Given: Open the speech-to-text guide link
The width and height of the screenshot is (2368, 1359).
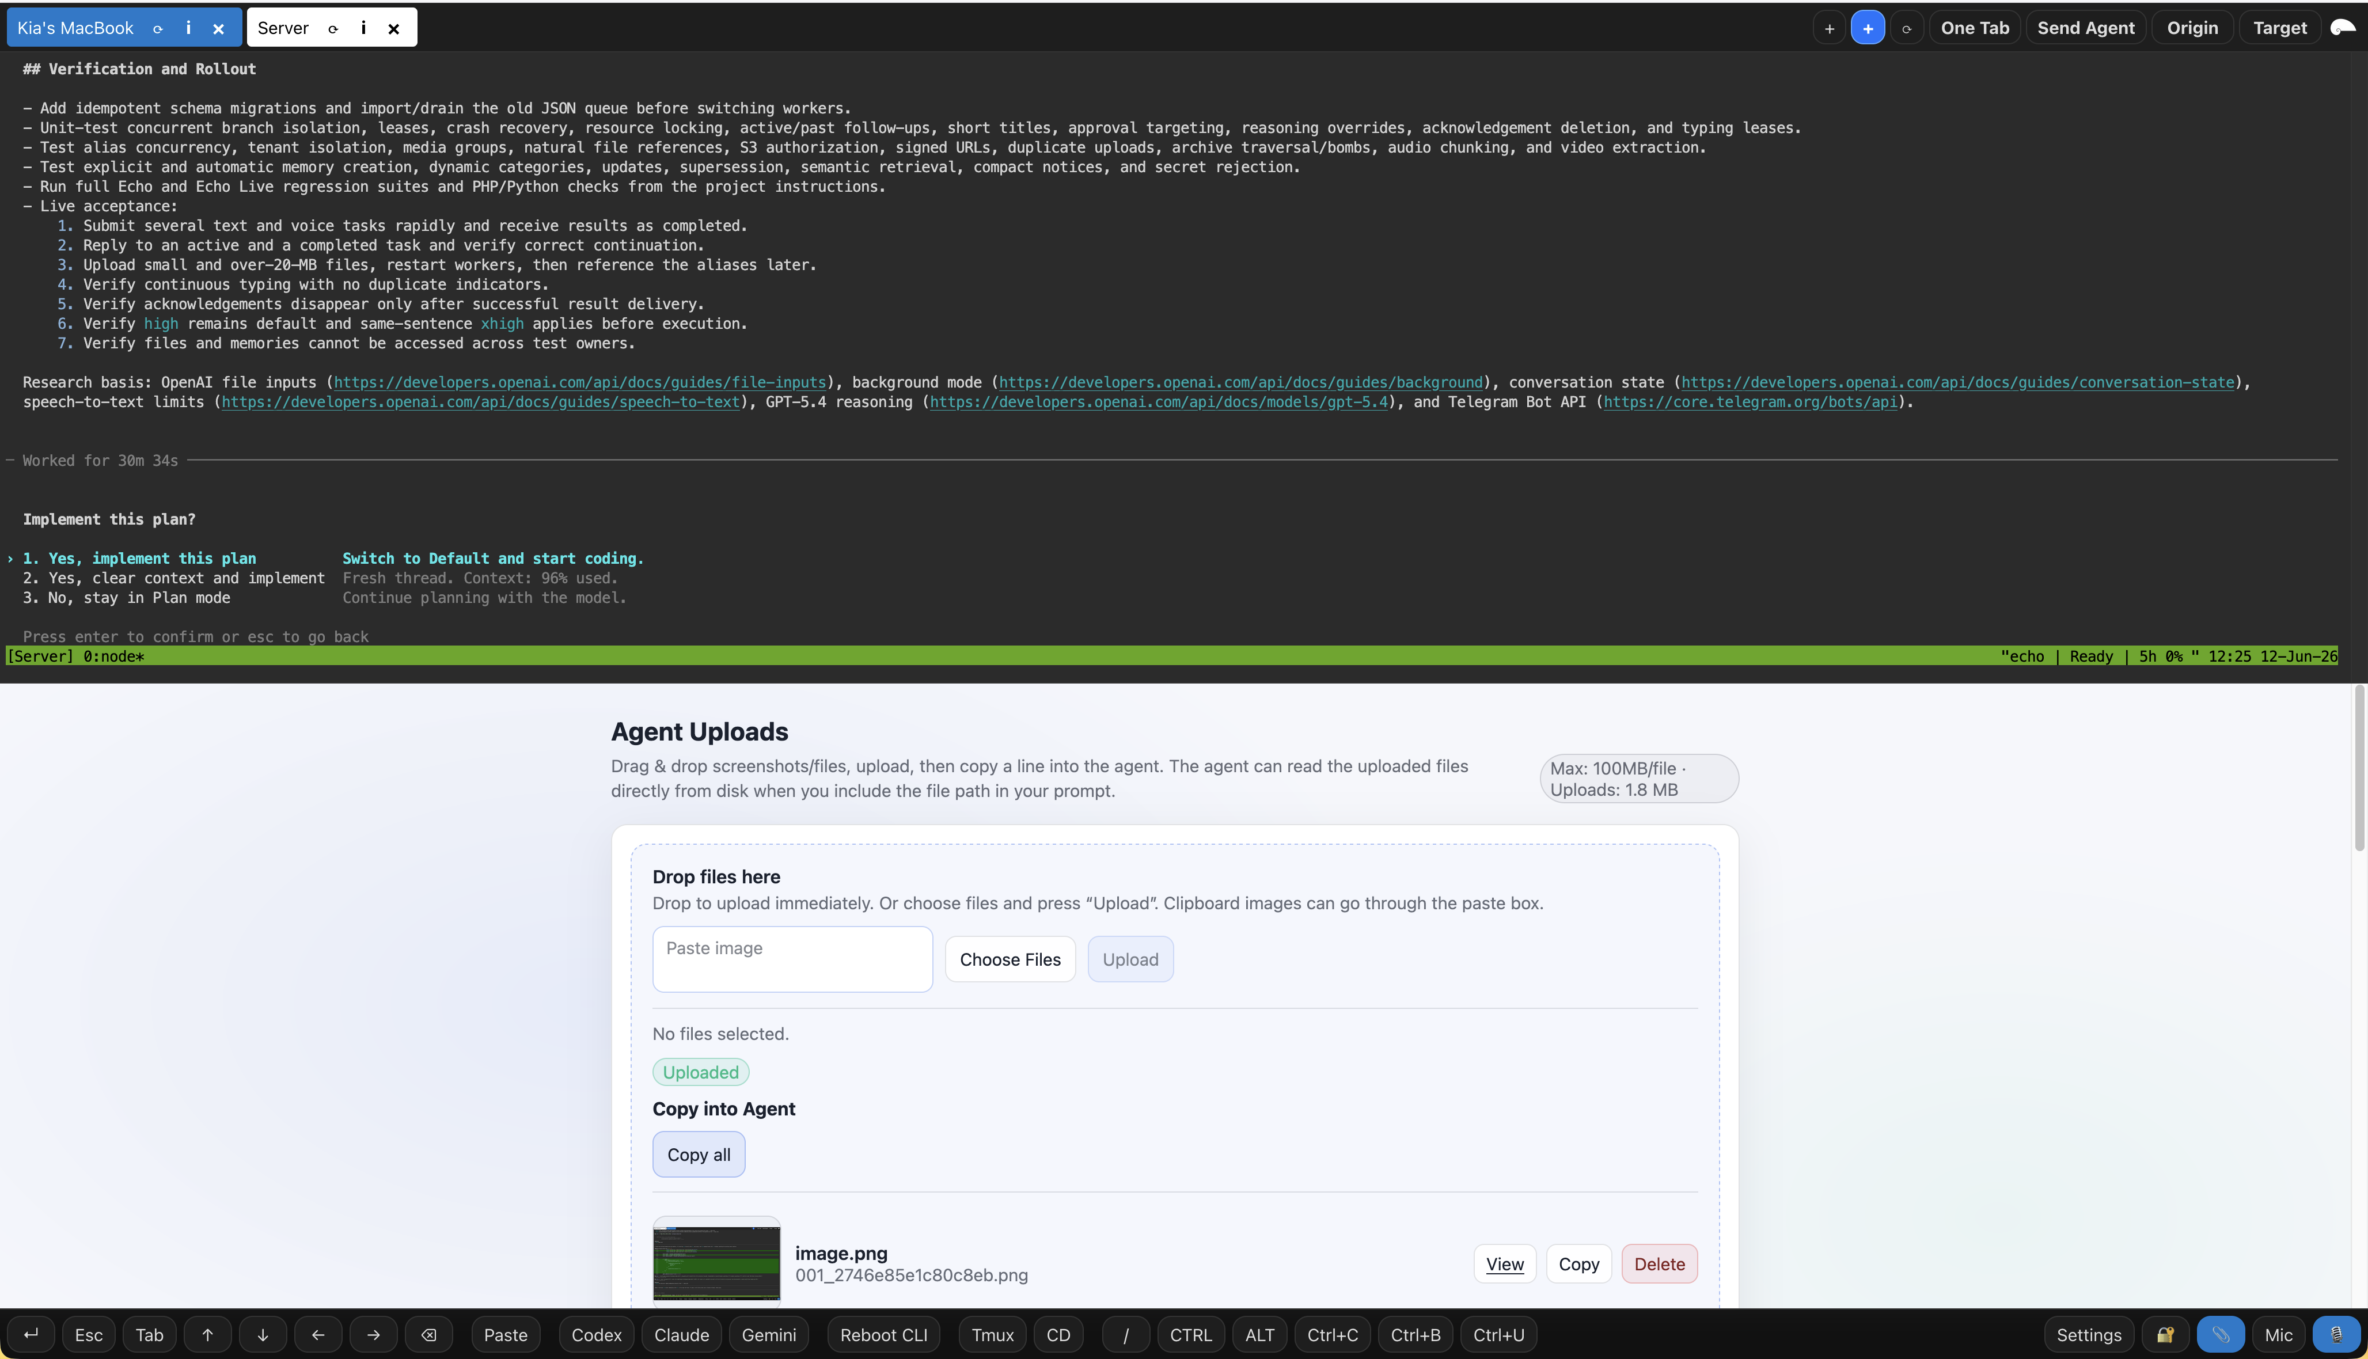Looking at the screenshot, I should point(480,403).
